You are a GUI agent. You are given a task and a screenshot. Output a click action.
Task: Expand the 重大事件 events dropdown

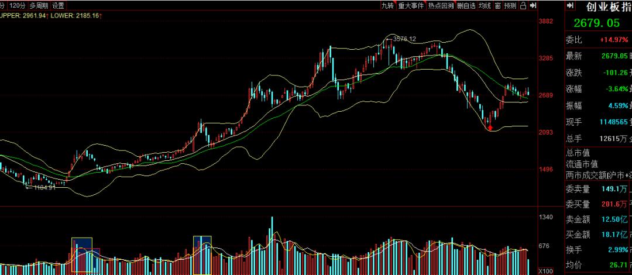pyautogui.click(x=411, y=6)
